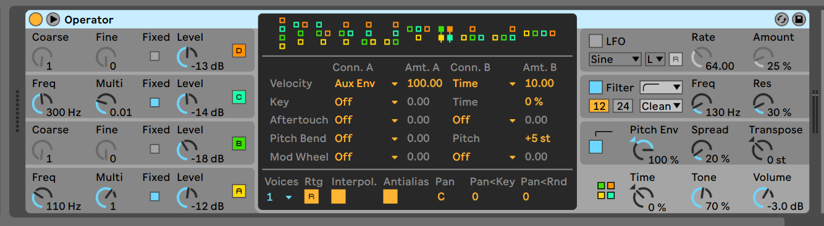Click the save preset disk icon
Viewport: 824px width, 226px height.
[799, 20]
